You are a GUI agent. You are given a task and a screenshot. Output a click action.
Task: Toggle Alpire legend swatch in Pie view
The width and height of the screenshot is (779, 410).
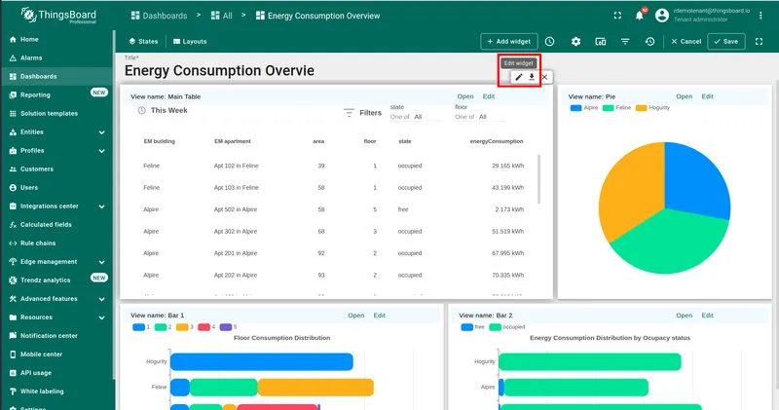click(x=575, y=108)
